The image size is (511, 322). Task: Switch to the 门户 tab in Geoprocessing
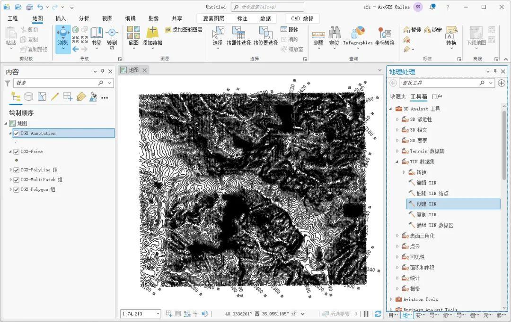click(437, 97)
